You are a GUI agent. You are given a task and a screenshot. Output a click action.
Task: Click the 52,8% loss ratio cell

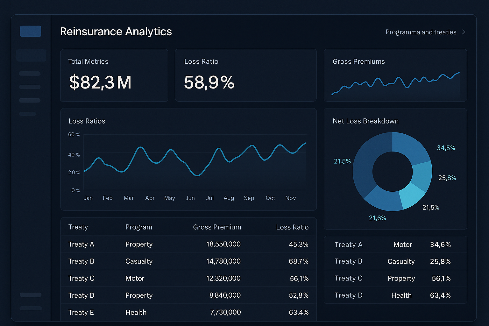point(298,295)
